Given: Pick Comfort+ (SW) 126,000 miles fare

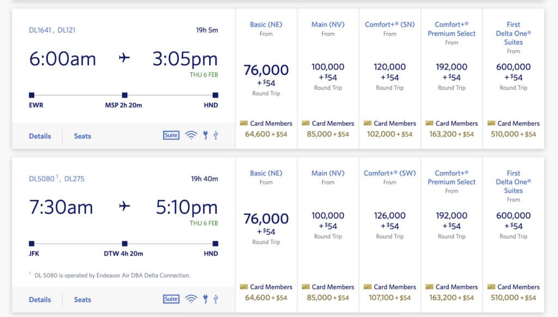Looking at the screenshot, I should click(x=390, y=220).
